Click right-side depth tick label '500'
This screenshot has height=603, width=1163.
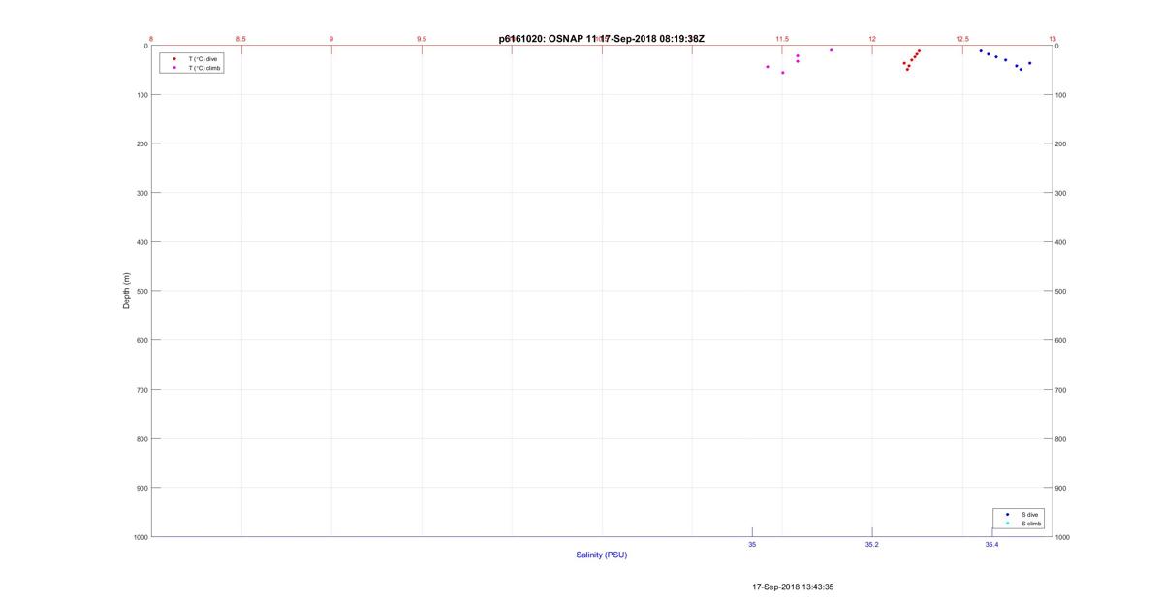pyautogui.click(x=1061, y=291)
